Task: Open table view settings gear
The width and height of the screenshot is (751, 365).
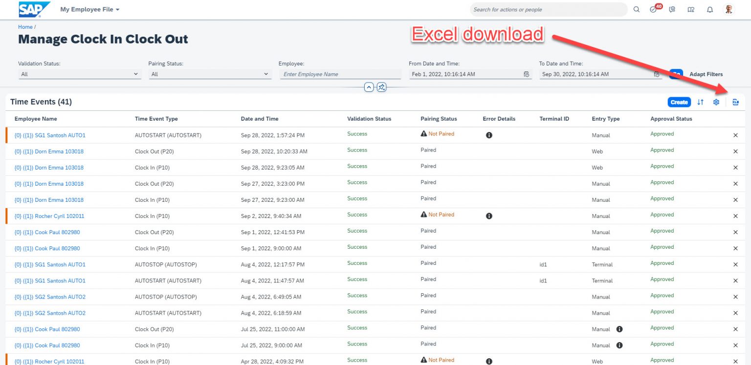Action: tap(716, 102)
